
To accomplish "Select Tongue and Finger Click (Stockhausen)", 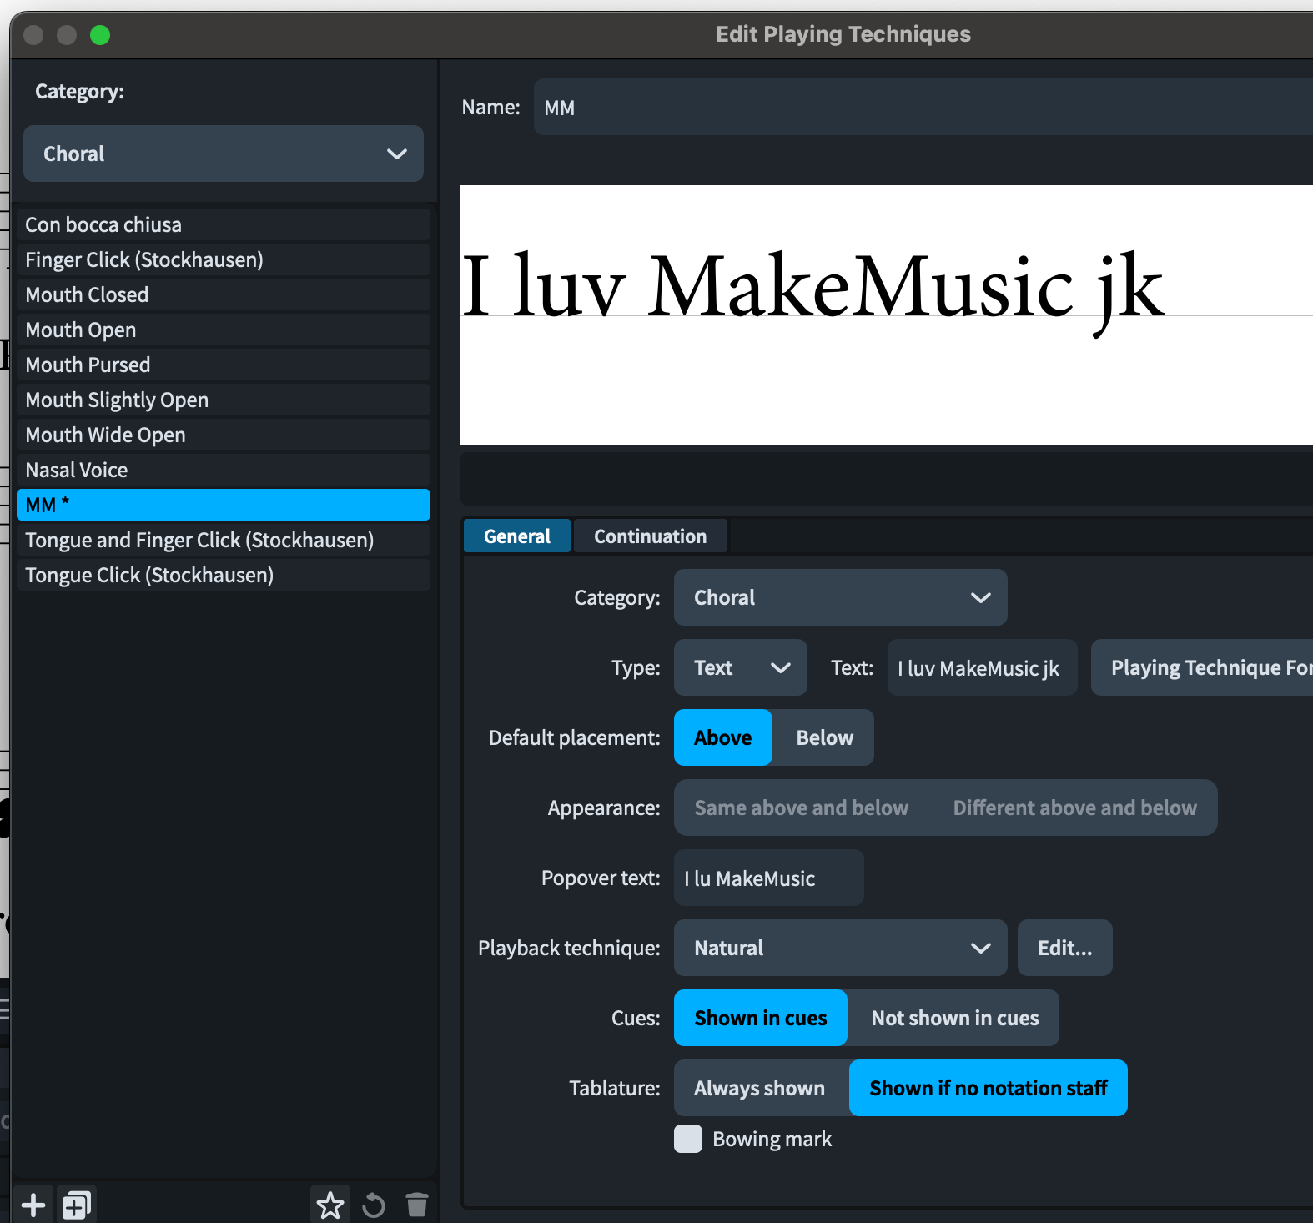I will [224, 540].
